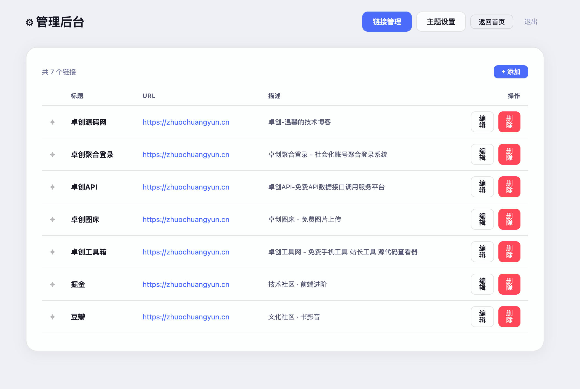Click the description 卓创聚合登录 - 社会化账号聚合登录系统
The image size is (580, 389).
[328, 154]
